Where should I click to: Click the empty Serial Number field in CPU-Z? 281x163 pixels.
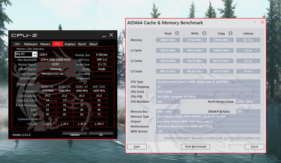[x=56, y=78]
